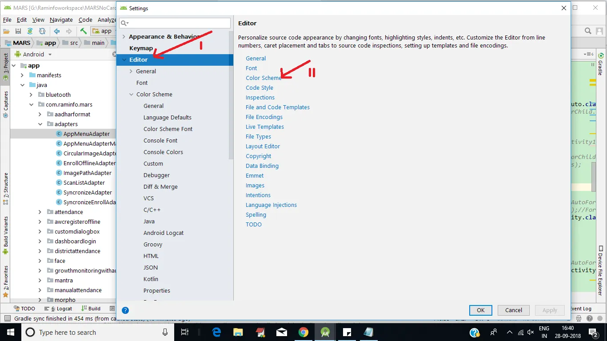Open the Sticky Notes taskbar icon
Viewport: 607px width, 341px height.
click(347, 332)
